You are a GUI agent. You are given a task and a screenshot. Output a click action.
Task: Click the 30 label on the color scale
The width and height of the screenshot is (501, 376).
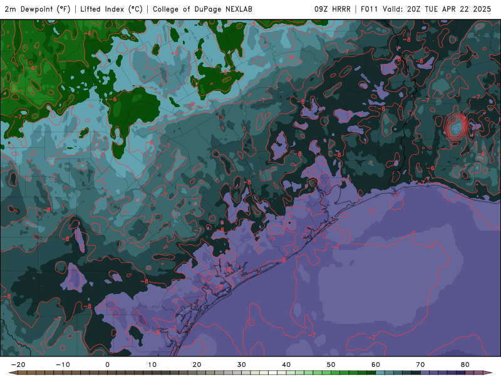pyautogui.click(x=242, y=365)
